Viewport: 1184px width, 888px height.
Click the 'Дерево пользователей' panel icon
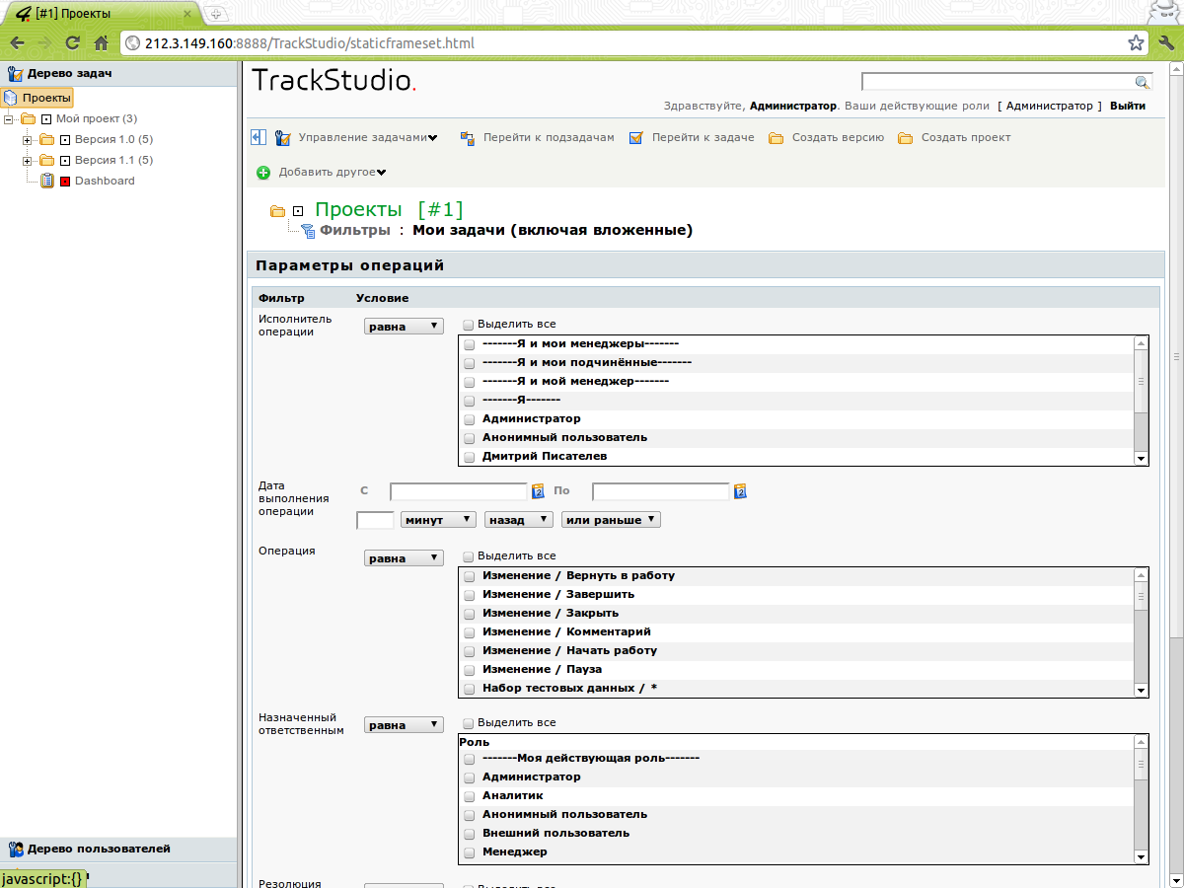[16, 849]
